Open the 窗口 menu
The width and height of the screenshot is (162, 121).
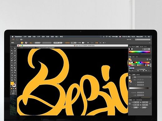point(57,37)
